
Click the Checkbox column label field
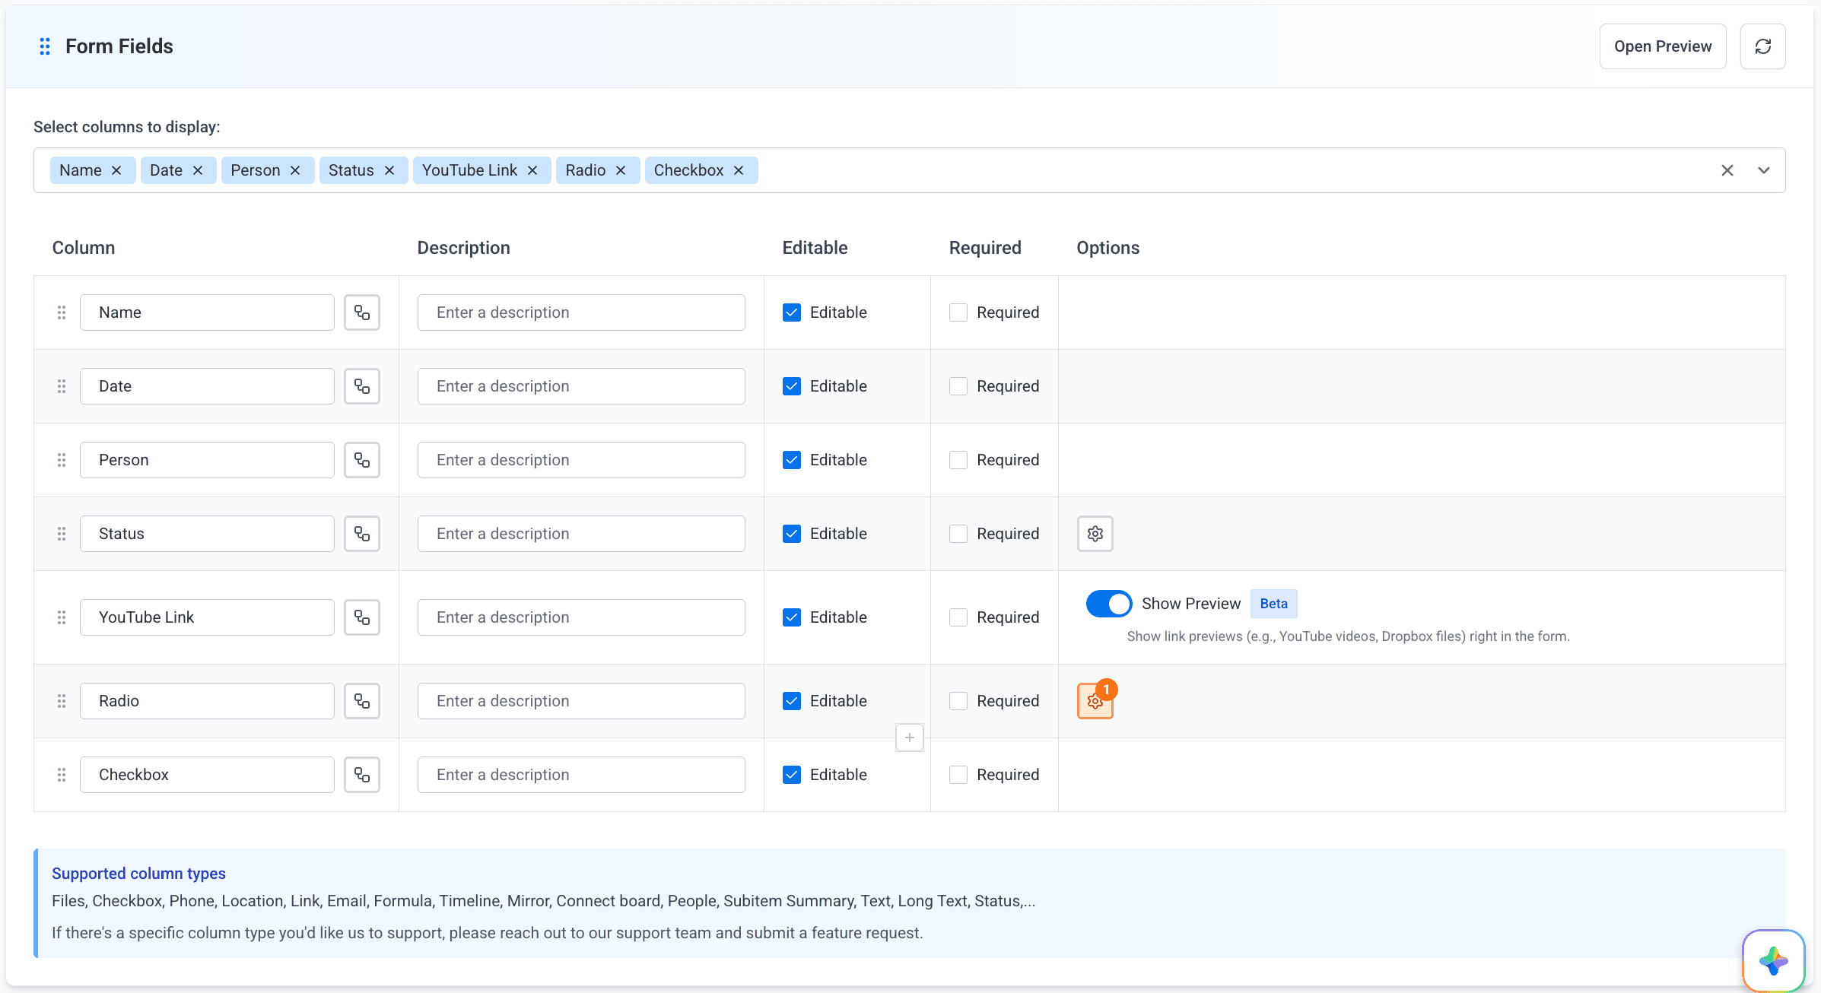(x=207, y=775)
